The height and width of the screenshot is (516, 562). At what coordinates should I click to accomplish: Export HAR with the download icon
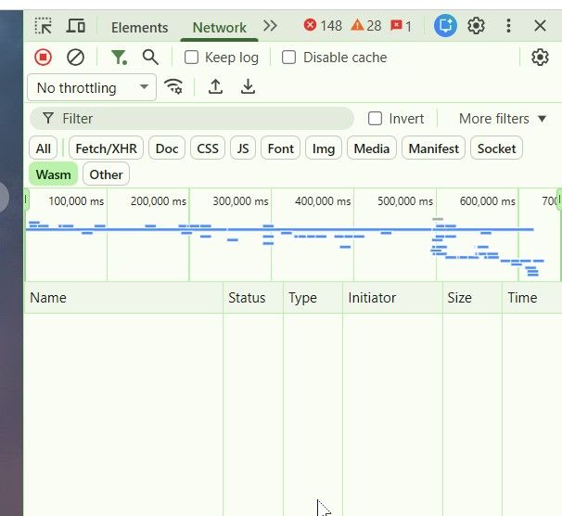tap(248, 87)
